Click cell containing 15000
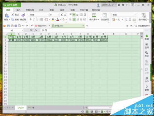This screenshot has height=116, width=154. [x=71, y=40]
